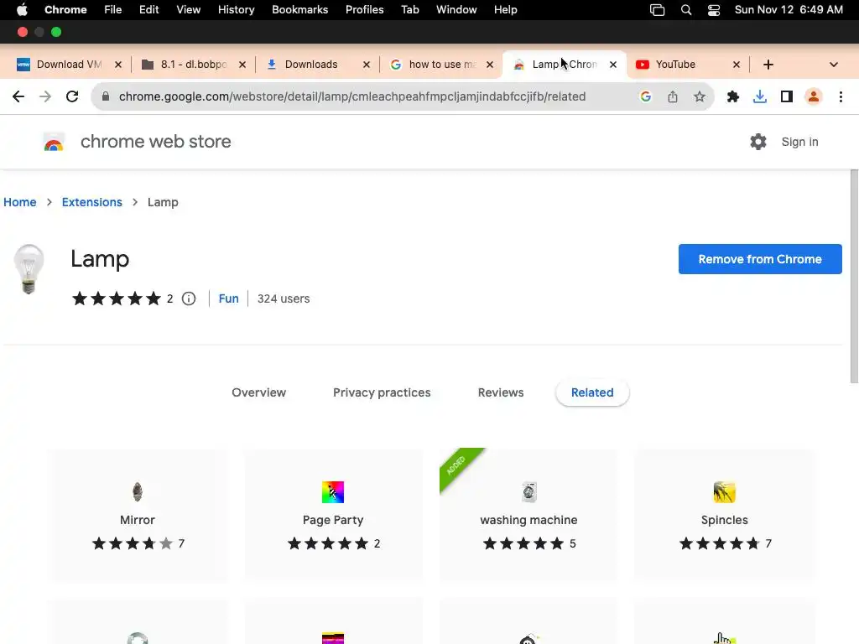Viewport: 859px width, 644px height.
Task: Open the Chrome profile avatar
Action: (814, 96)
